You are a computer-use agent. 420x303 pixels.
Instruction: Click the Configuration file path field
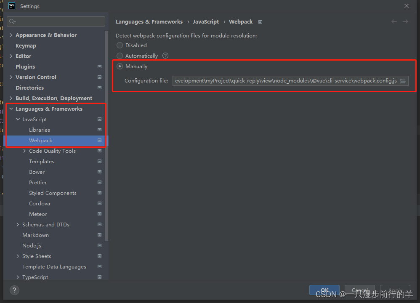pos(290,81)
